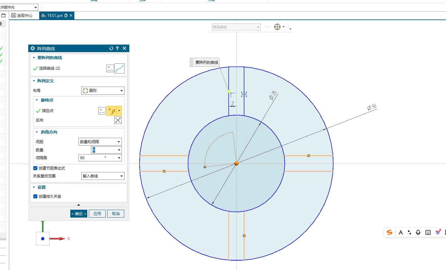This screenshot has width=446, height=270.
Task: Click the panel toggle square left of 发现中心
Action: (x=3, y=15)
